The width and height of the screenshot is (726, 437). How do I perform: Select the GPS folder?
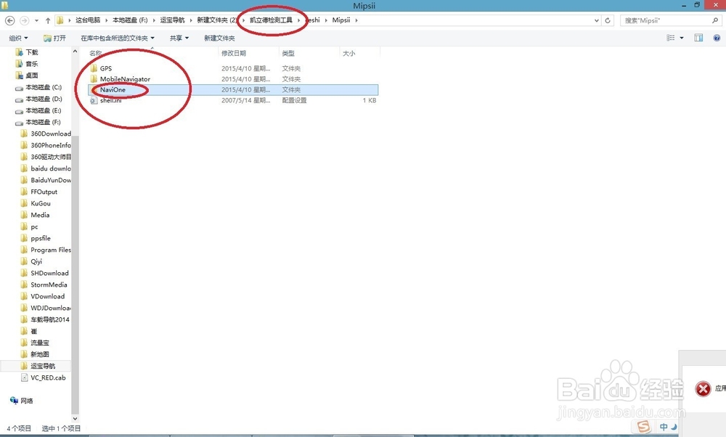point(105,68)
